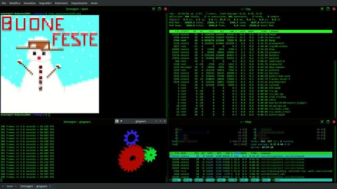
Task: Select highlighted htop row PID 52129 kazam
Action: 251,156
